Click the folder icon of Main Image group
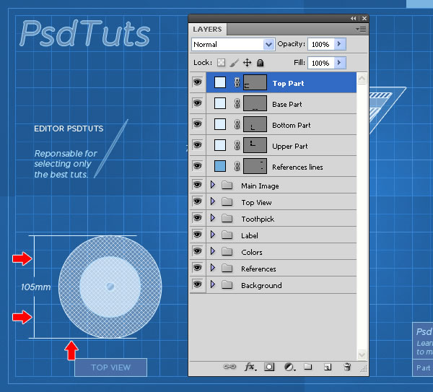The image size is (433, 392). (227, 185)
